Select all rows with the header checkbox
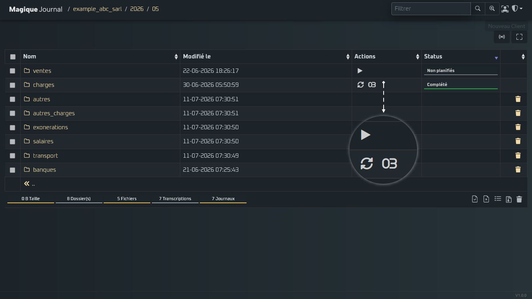532x299 pixels. pyautogui.click(x=13, y=57)
